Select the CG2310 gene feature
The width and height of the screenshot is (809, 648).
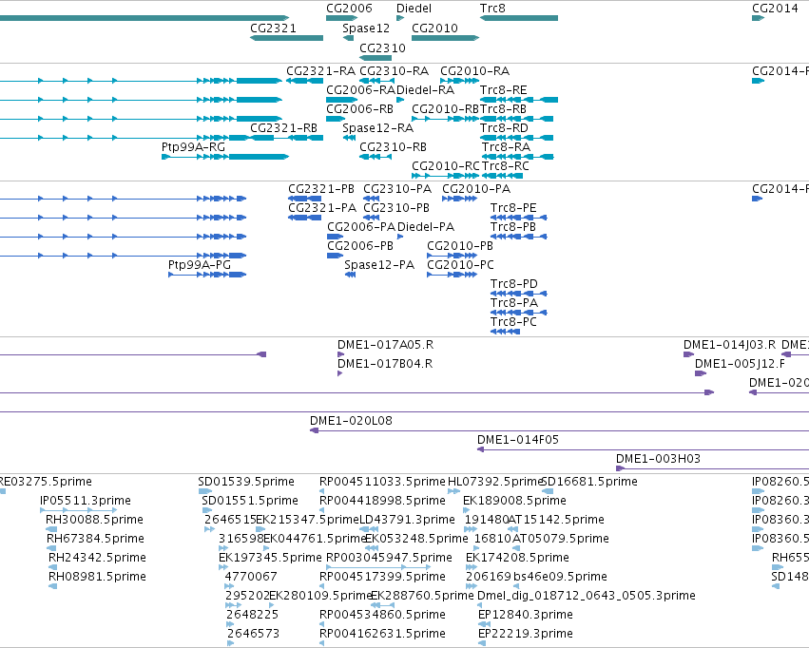376,58
